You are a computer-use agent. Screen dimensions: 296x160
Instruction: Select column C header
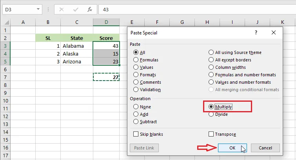click(76, 22)
